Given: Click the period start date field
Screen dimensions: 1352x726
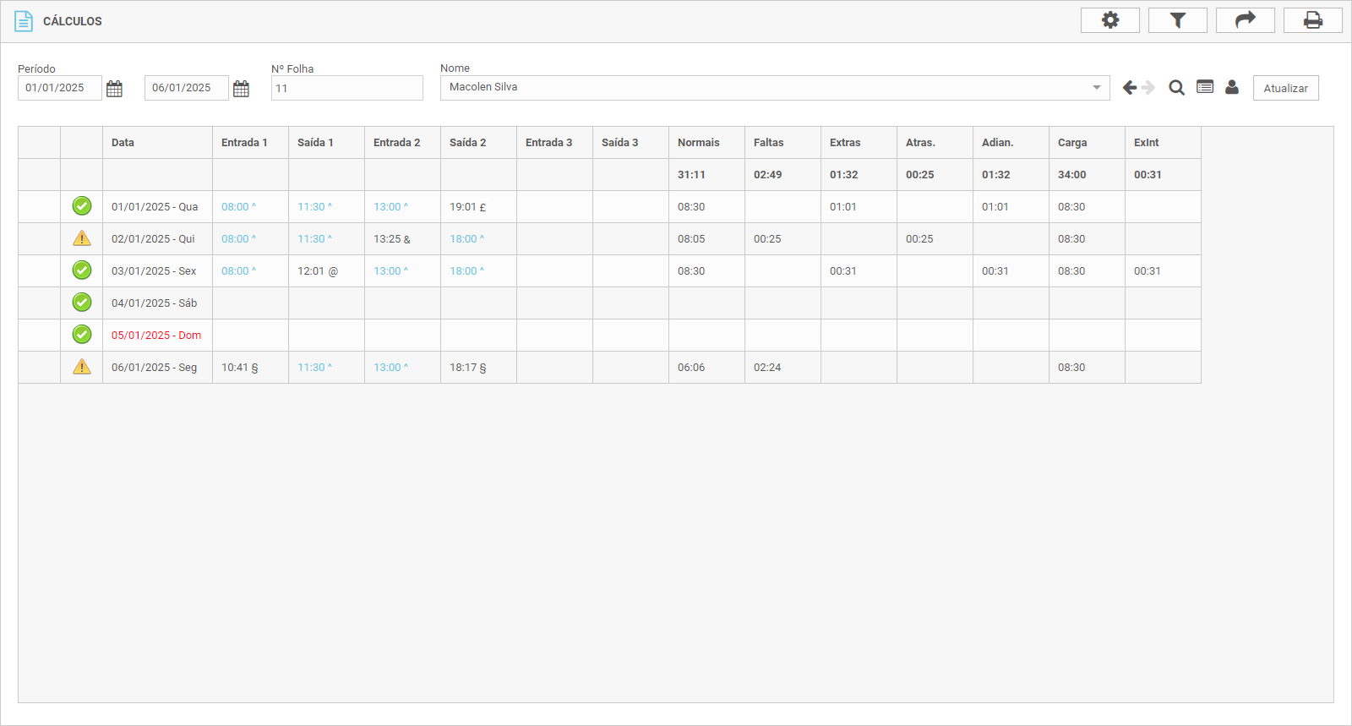Looking at the screenshot, I should pos(59,88).
